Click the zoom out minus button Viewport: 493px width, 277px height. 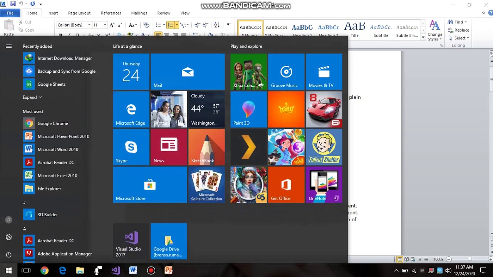click(x=449, y=259)
